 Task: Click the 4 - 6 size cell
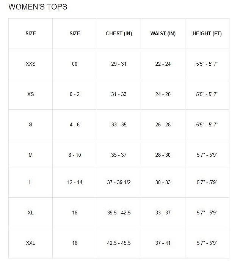(x=75, y=124)
